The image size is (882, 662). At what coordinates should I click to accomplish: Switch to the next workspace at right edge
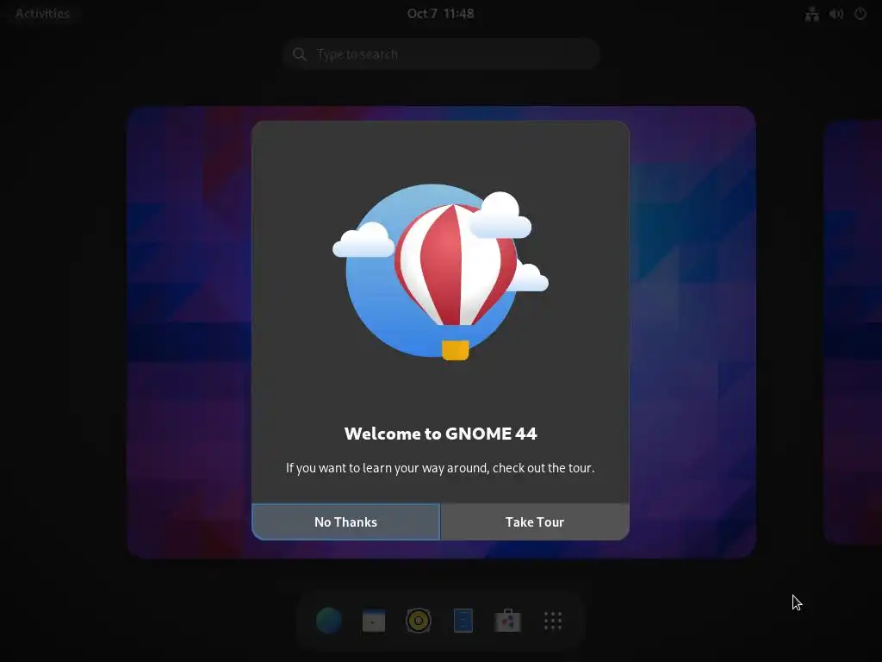853,332
